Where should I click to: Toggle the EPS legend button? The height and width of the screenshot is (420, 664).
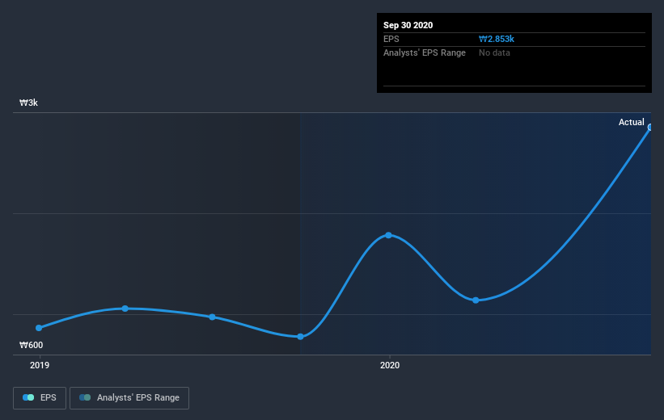click(40, 398)
